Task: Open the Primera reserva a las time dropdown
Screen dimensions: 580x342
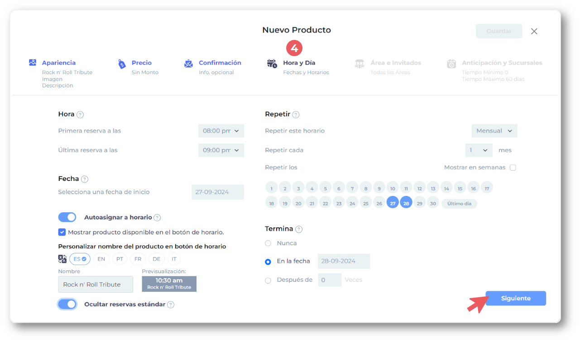Action: point(221,131)
